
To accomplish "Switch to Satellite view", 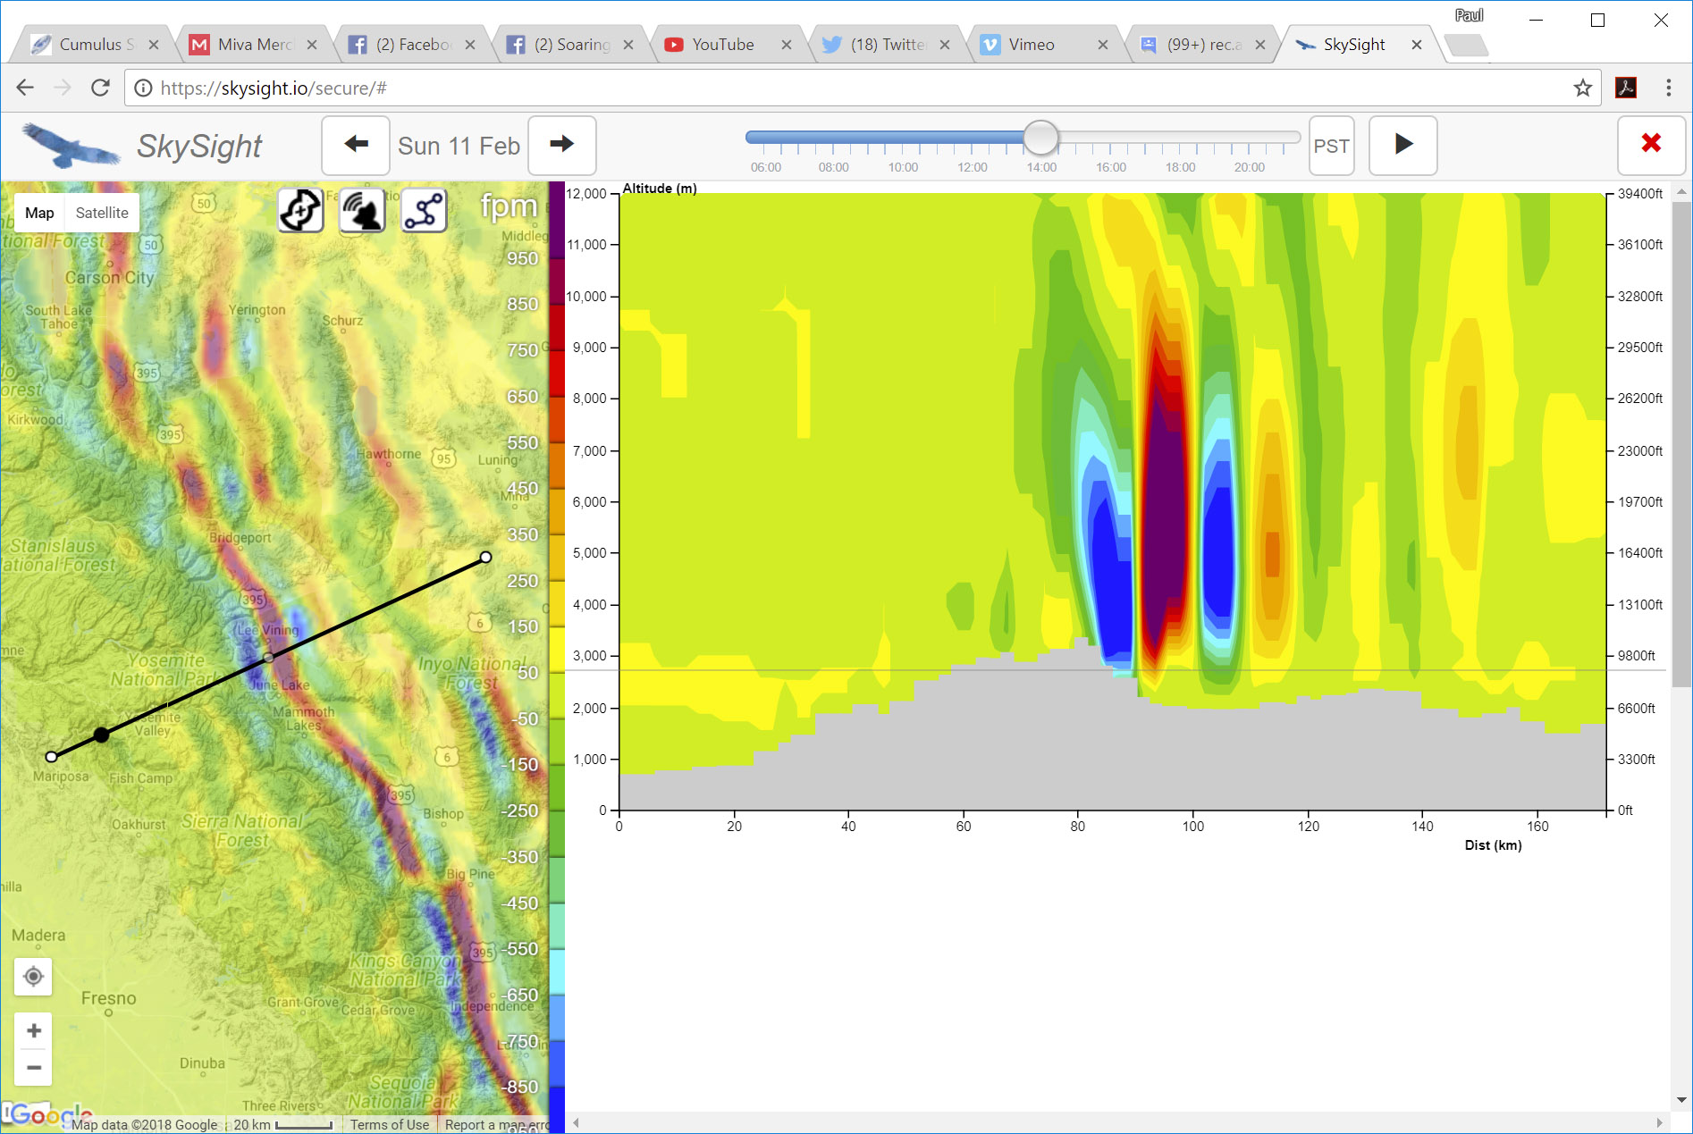I will tap(102, 213).
